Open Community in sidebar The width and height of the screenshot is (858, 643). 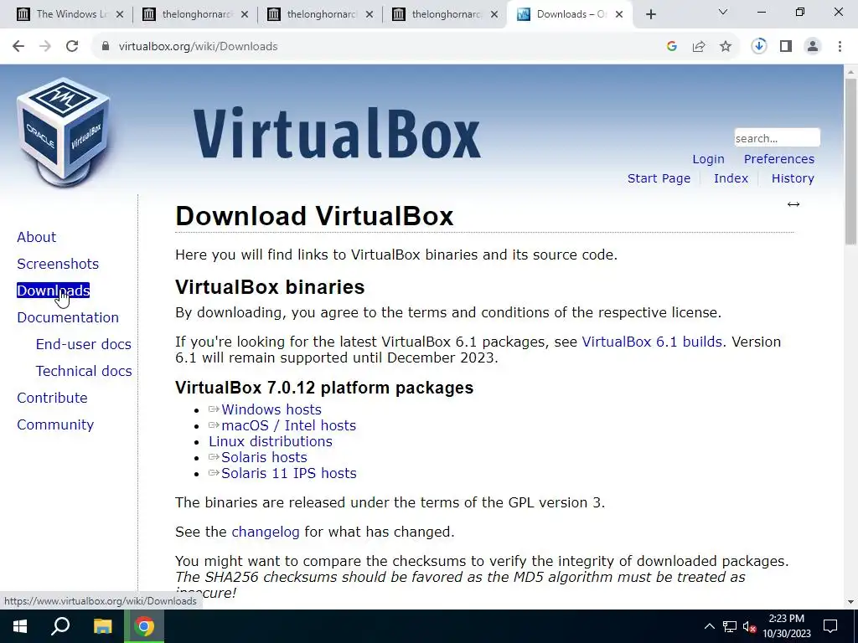pos(55,424)
